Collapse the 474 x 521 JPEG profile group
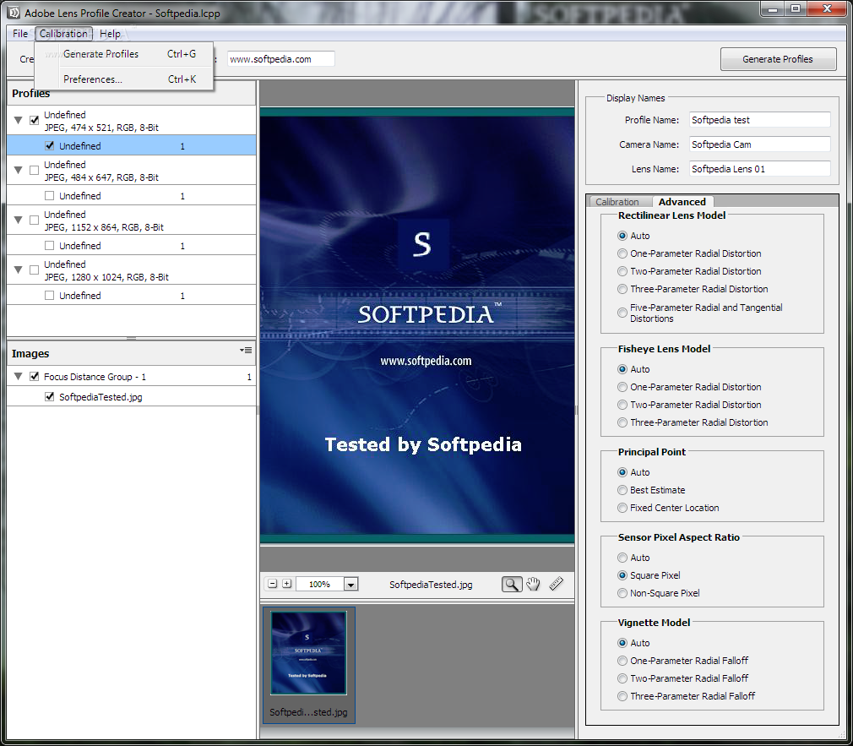 pos(18,120)
